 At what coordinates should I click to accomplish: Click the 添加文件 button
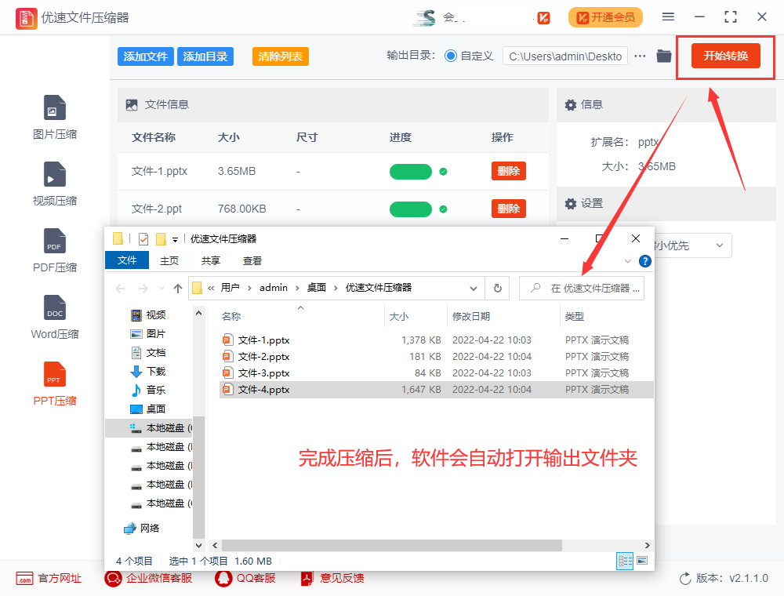[x=146, y=56]
